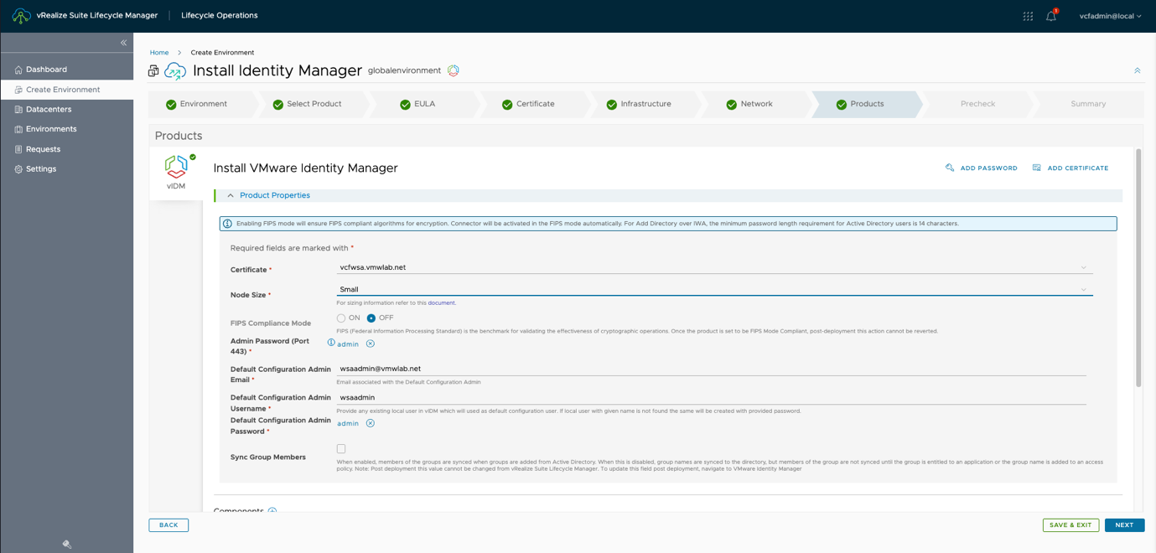Click the Lifecycle Operations header text
Screen dimensions: 1156x553
point(220,16)
